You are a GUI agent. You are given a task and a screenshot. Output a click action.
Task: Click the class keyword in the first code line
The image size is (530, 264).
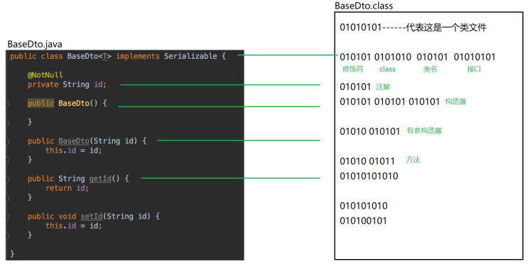pyautogui.click(x=52, y=56)
